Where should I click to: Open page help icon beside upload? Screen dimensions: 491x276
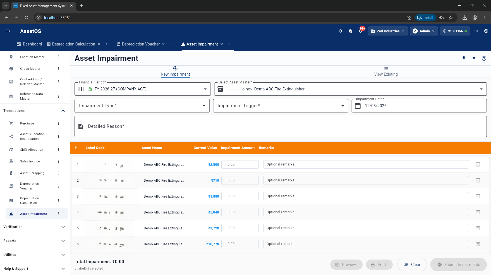pyautogui.click(x=484, y=58)
